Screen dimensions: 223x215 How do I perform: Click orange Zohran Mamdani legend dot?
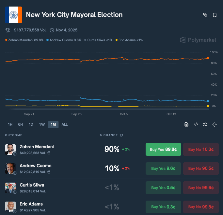click(x=6, y=40)
